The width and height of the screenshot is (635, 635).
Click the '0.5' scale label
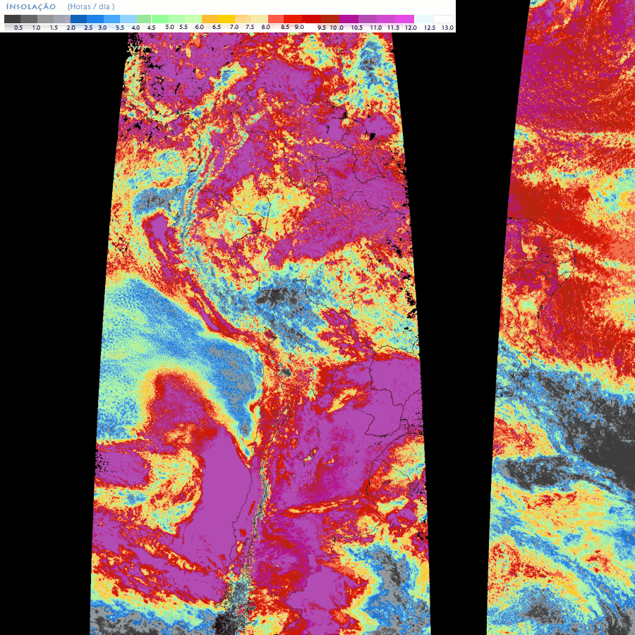[18, 28]
